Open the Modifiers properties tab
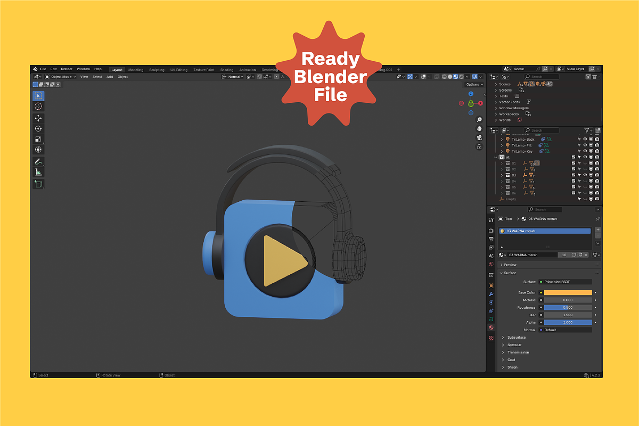Image resolution: width=639 pixels, height=426 pixels. [491, 294]
